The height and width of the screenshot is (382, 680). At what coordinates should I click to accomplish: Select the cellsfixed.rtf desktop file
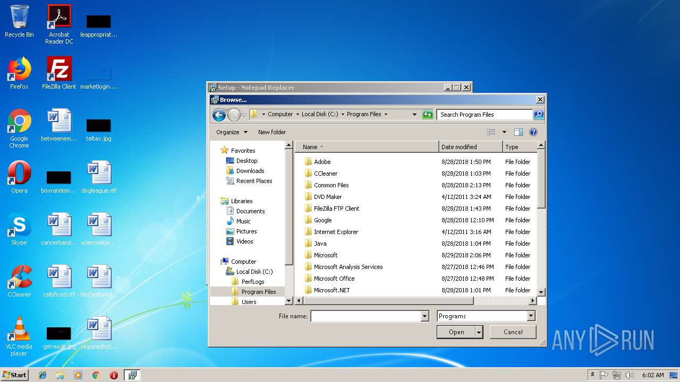coord(59,281)
